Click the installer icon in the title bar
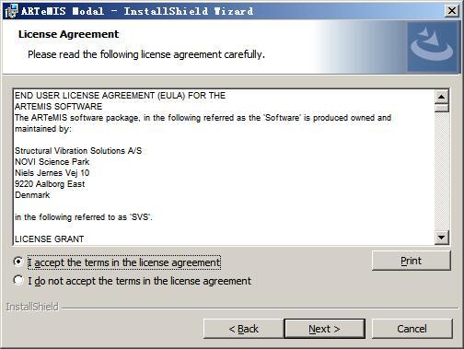 click(11, 11)
